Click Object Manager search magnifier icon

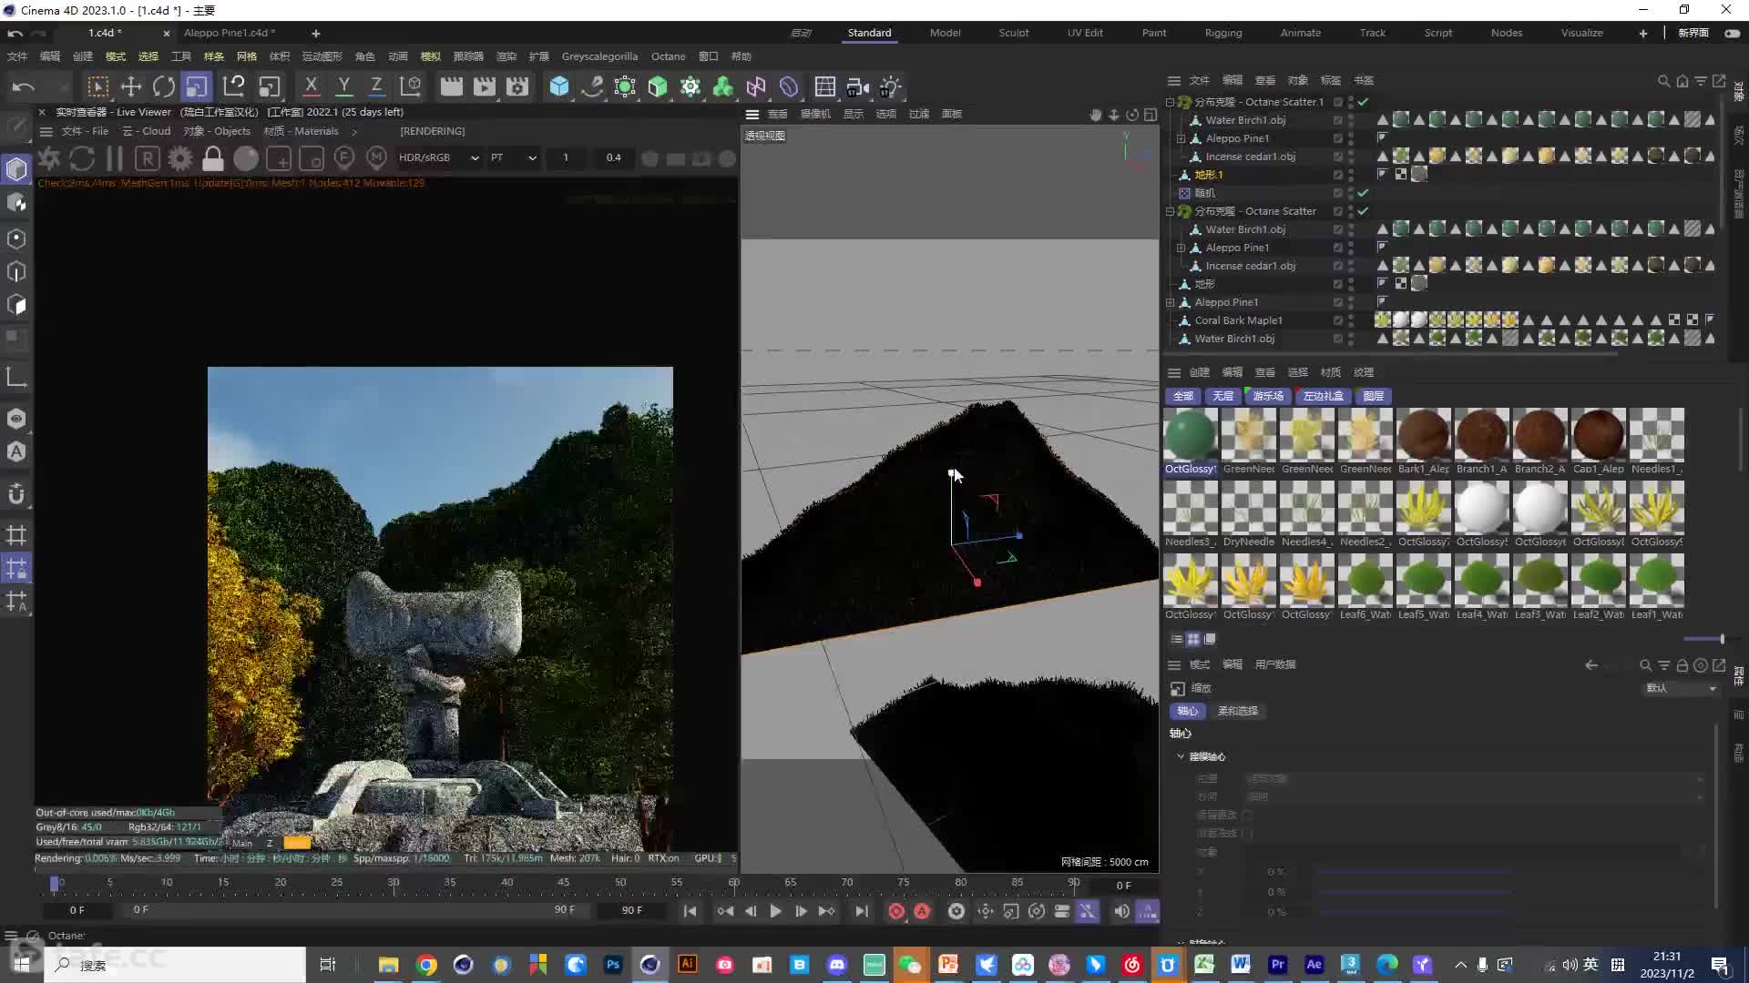pyautogui.click(x=1663, y=81)
